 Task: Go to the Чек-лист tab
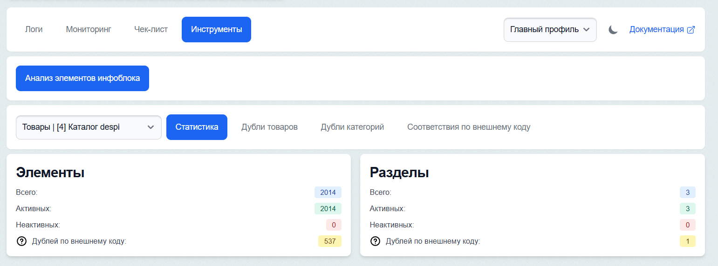tap(151, 30)
